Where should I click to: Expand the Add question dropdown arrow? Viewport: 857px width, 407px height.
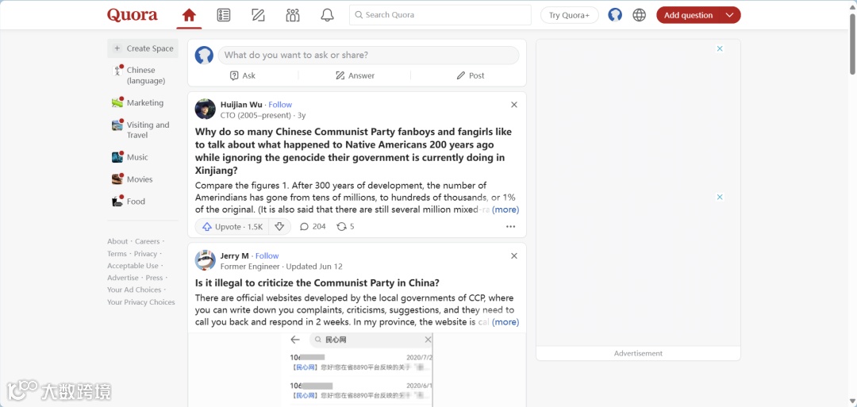(x=730, y=15)
